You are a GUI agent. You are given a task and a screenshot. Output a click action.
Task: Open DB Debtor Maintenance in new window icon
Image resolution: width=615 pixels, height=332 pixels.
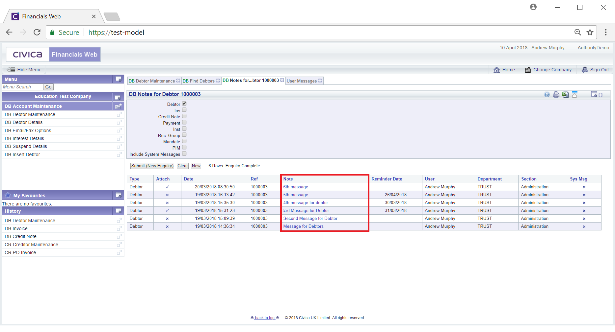click(119, 114)
